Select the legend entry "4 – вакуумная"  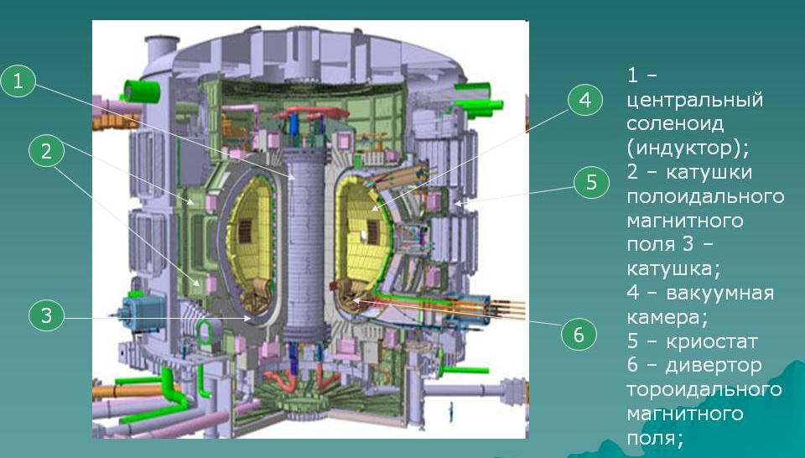tap(700, 294)
